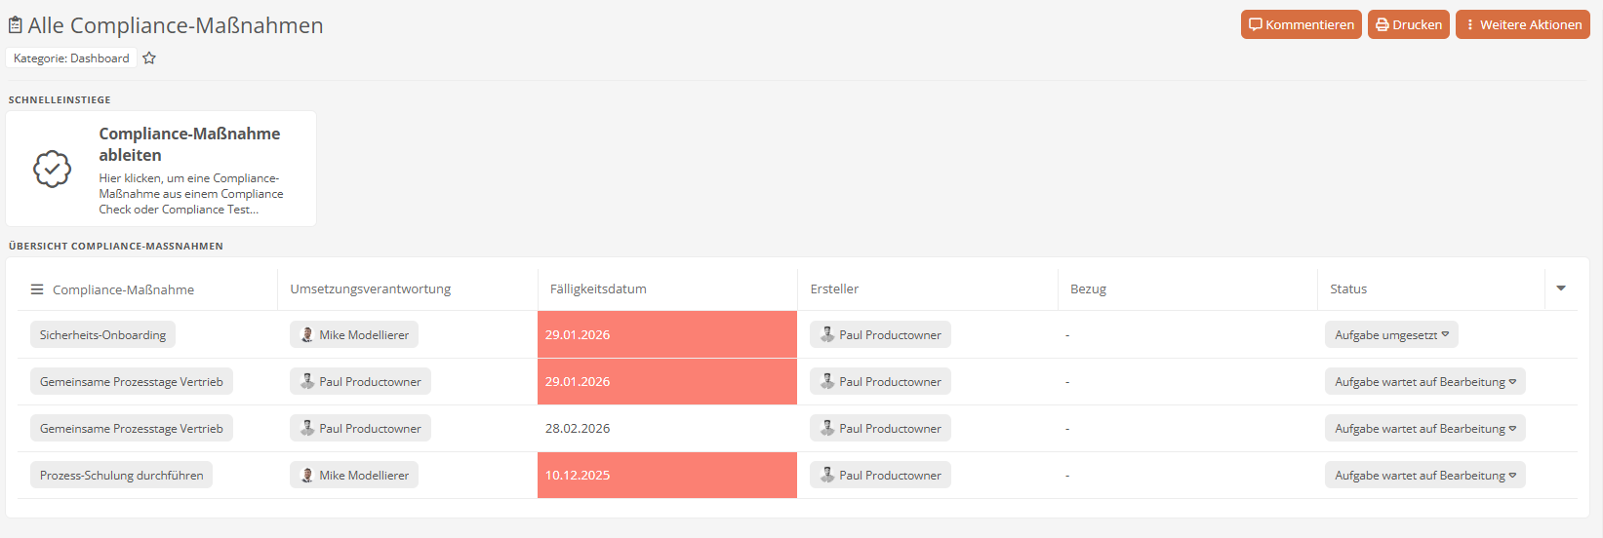Viewport: 1603px width, 538px height.
Task: Open the 'Aufgabe umgesetzt' status dropdown
Action: 1390,335
